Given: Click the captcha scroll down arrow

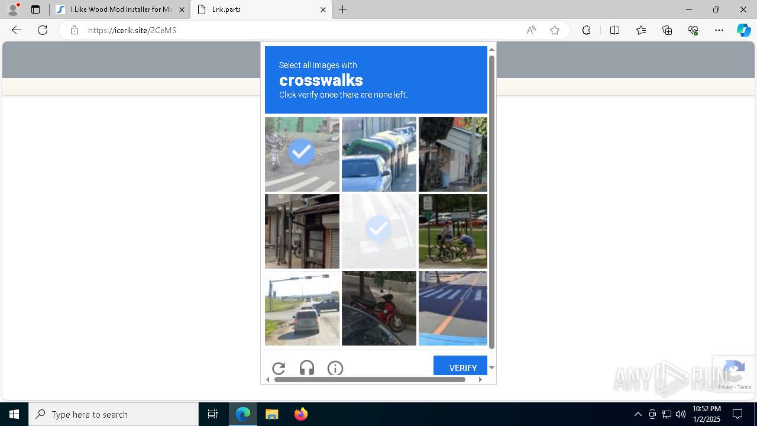Looking at the screenshot, I should [491, 368].
